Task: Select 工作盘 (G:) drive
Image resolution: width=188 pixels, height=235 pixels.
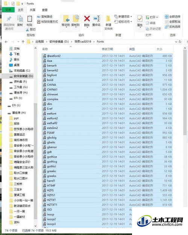Action: [x=18, y=87]
